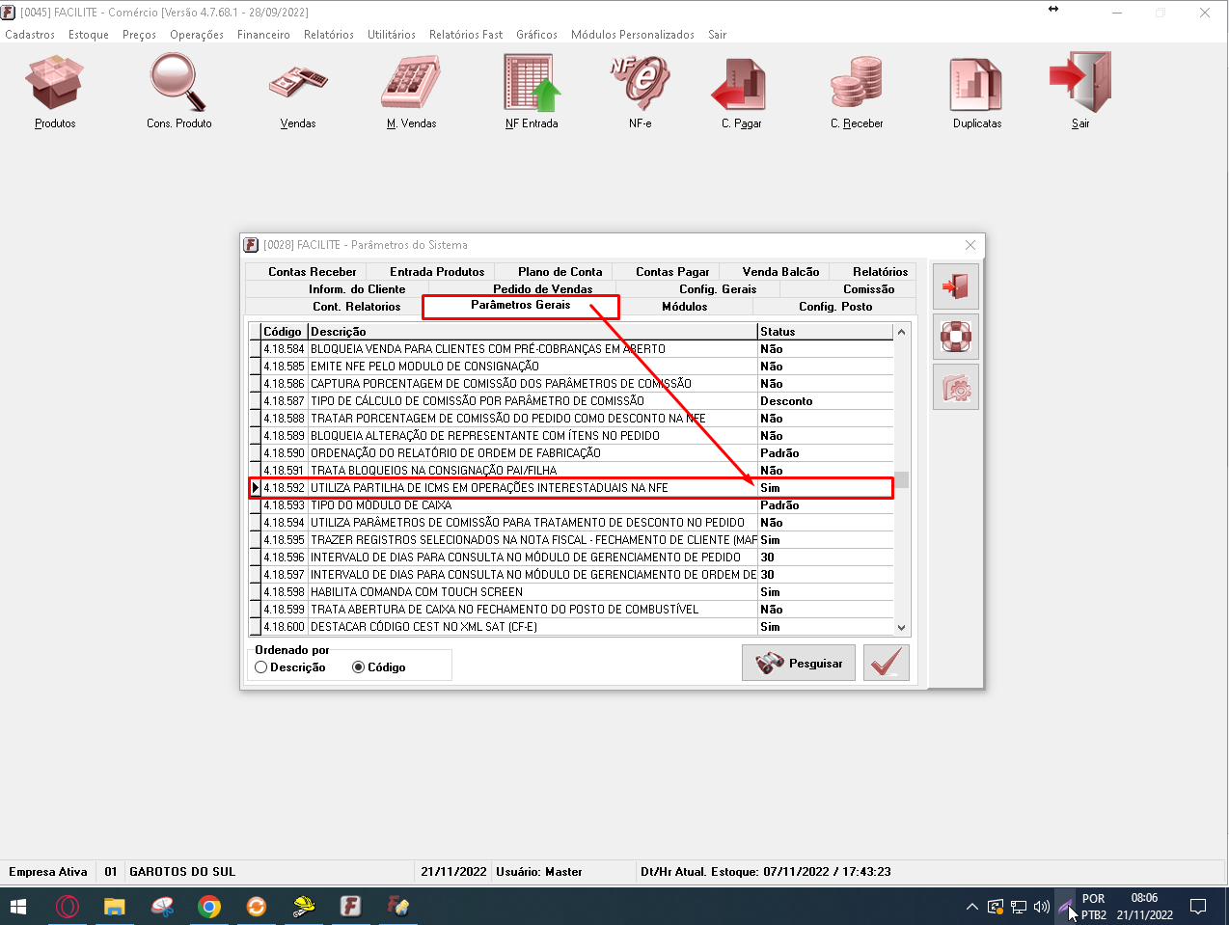
Task: Switch to Pedido de Vendas tab
Action: tap(542, 289)
